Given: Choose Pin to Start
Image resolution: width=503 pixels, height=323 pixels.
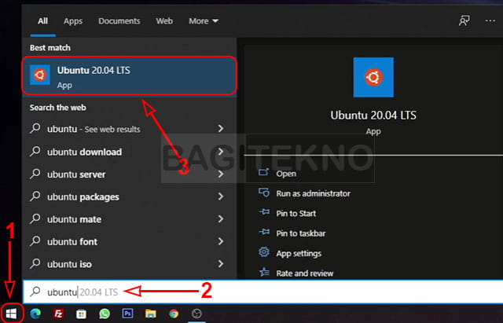Looking at the screenshot, I should coord(296,213).
